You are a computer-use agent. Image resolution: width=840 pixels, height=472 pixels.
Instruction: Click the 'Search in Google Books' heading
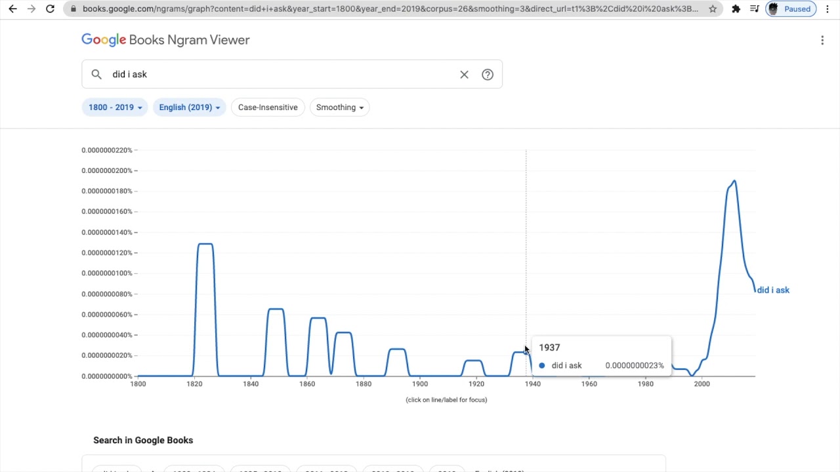point(143,441)
